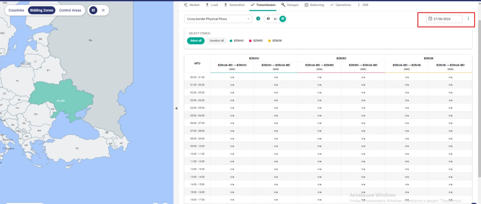Click the BZN|HU → BZN|UA-BEI column header
Viewport: 481px width, 204px height.
pos(276,67)
